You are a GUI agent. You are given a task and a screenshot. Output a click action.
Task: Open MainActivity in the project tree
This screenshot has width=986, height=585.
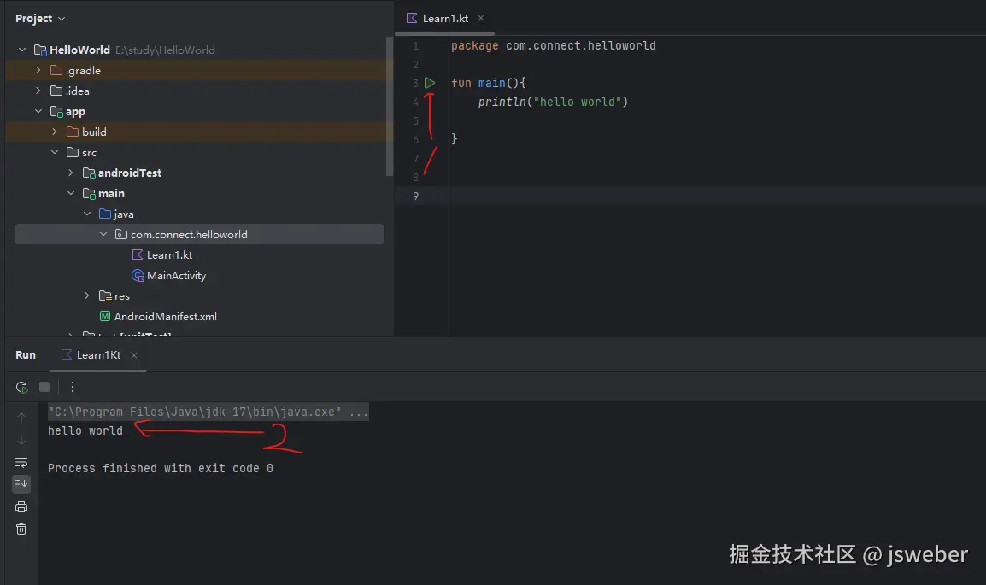click(176, 276)
